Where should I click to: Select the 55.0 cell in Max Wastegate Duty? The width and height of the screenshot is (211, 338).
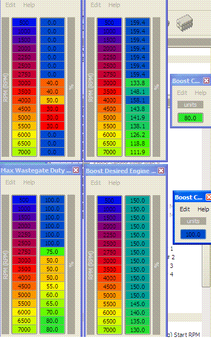52,286
